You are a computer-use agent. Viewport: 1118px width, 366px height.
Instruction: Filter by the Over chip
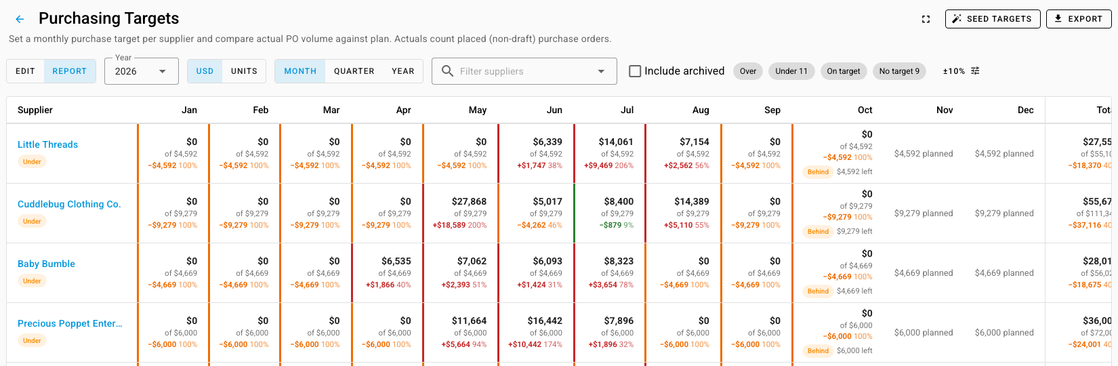[748, 71]
